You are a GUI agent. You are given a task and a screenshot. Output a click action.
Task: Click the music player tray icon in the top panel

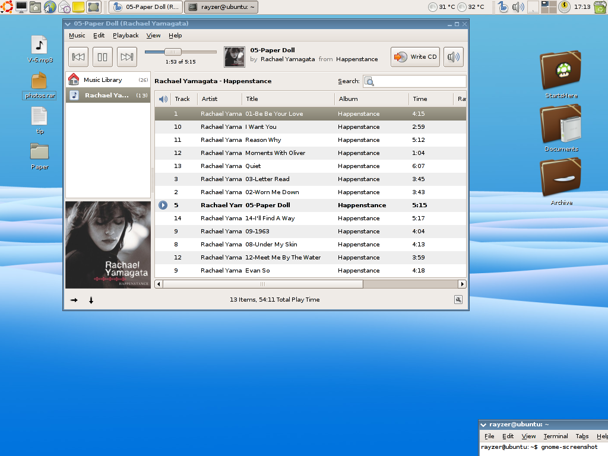[503, 7]
